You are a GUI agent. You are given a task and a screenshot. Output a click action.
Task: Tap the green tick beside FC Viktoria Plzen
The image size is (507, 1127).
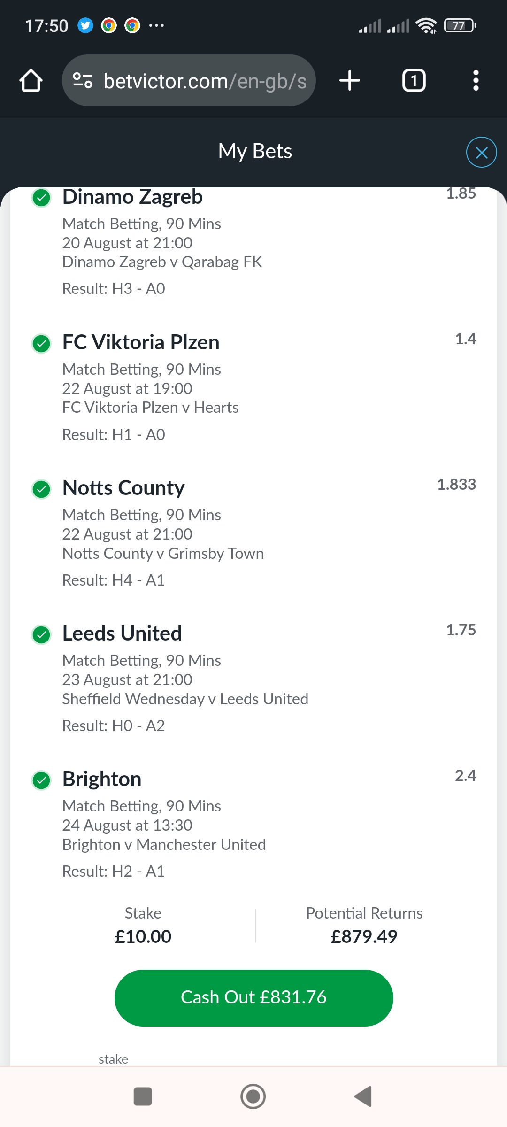tap(41, 344)
